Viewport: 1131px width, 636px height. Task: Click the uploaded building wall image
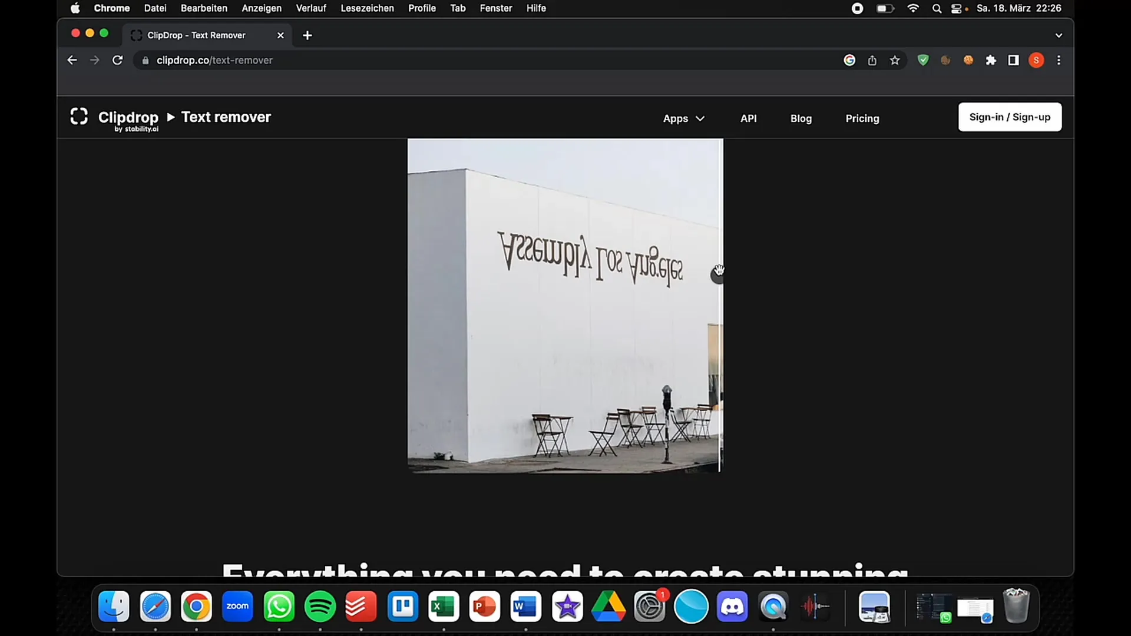click(x=565, y=305)
